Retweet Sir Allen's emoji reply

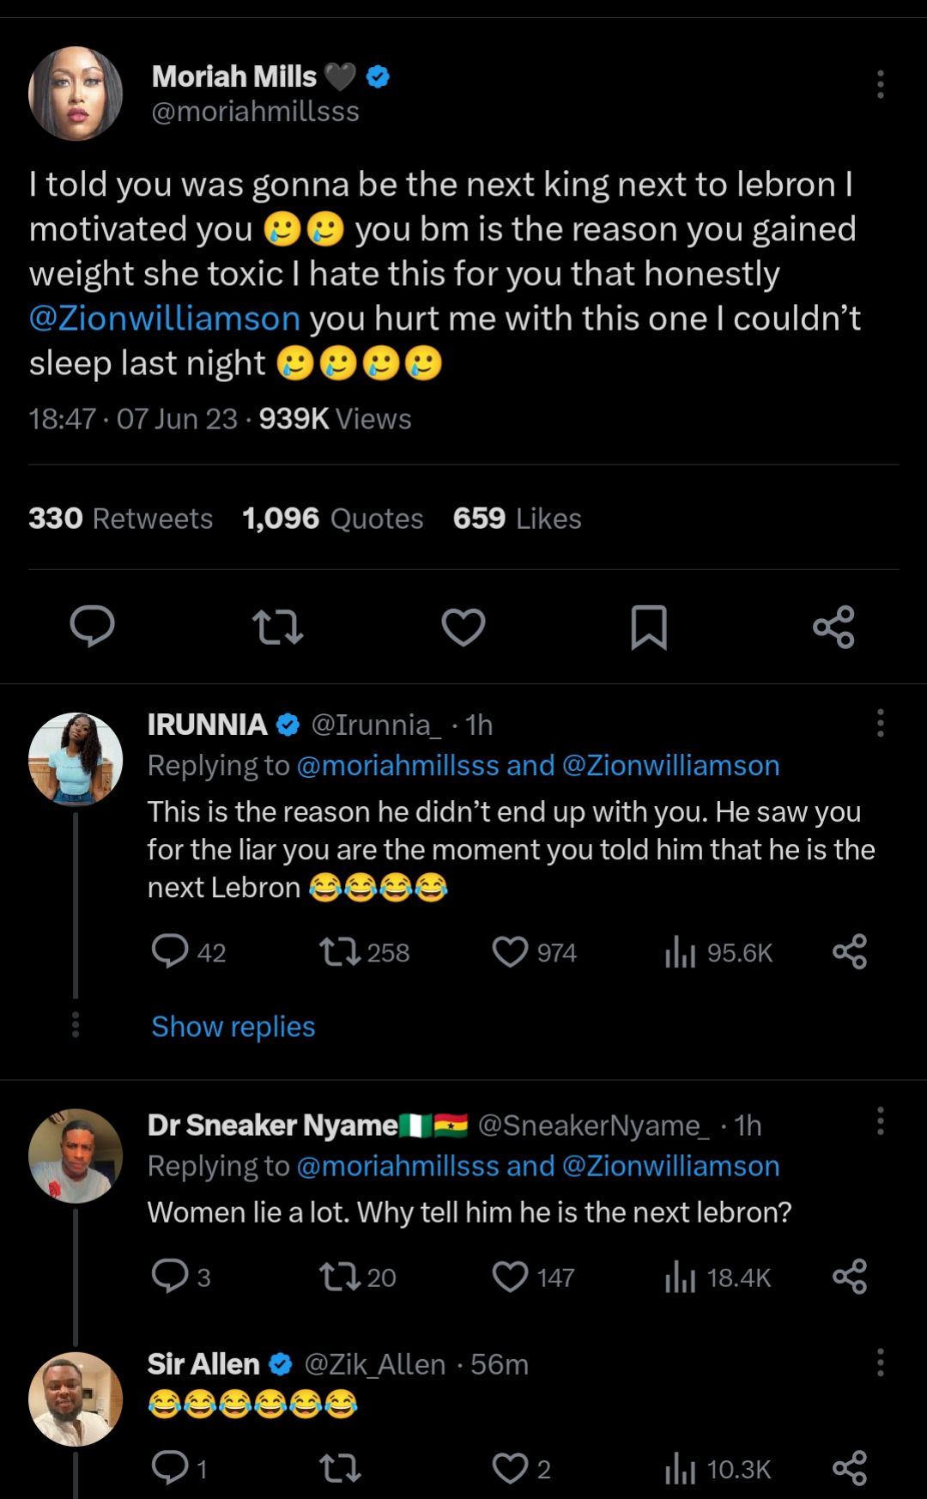pos(340,1469)
